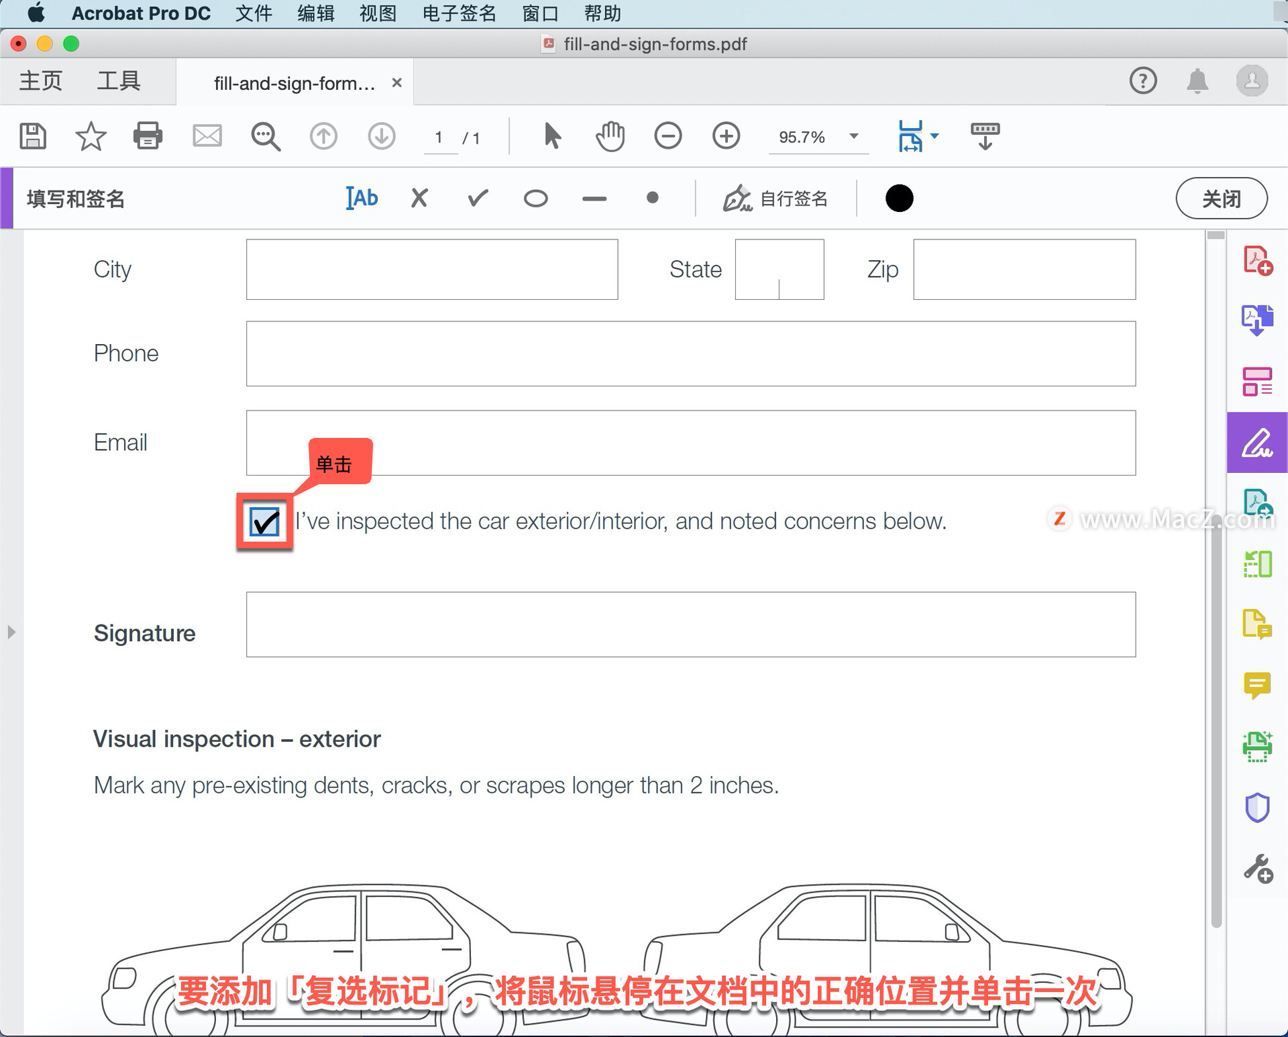This screenshot has height=1037, width=1288.
Task: Select the checkmark tool
Action: [x=478, y=198]
